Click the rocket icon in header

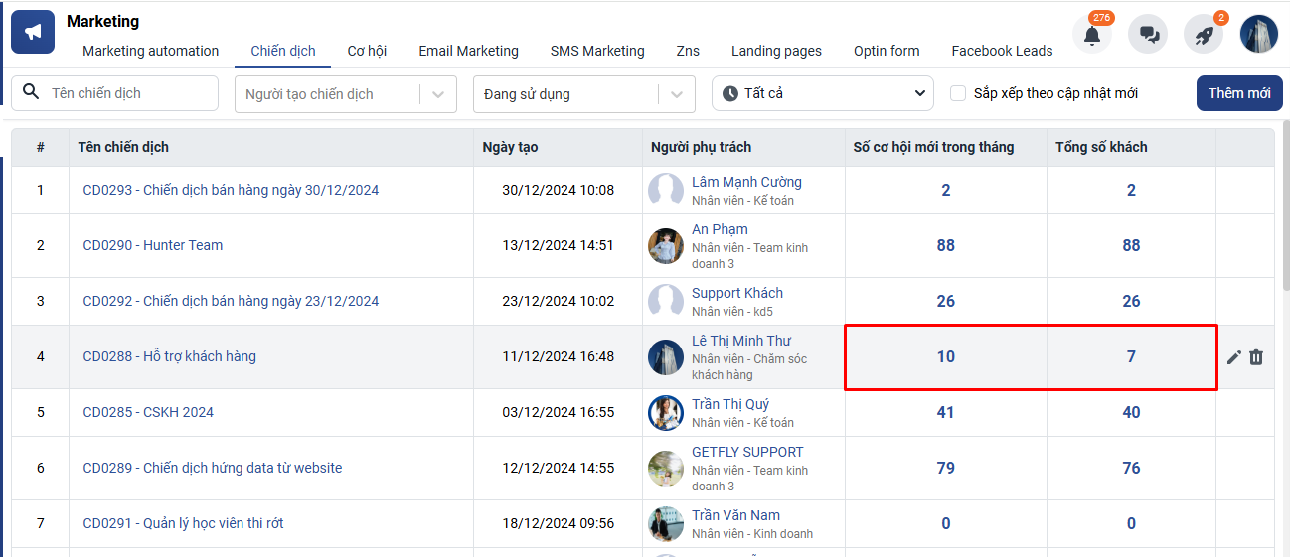[1204, 35]
